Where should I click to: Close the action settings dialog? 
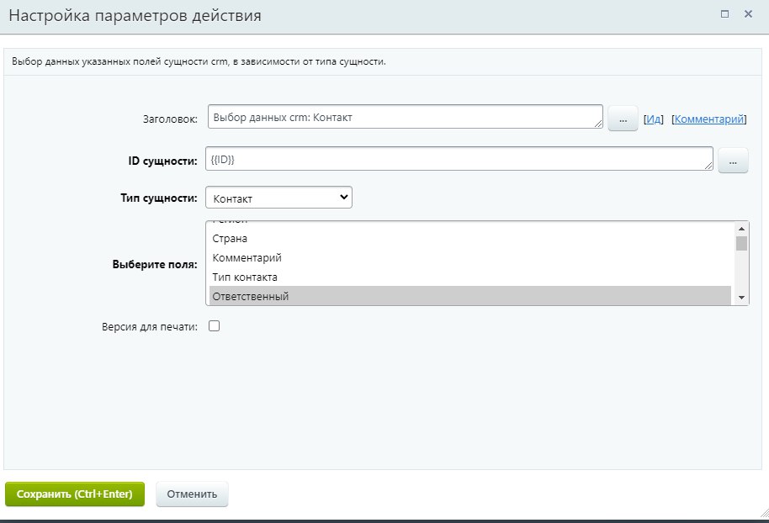748,14
